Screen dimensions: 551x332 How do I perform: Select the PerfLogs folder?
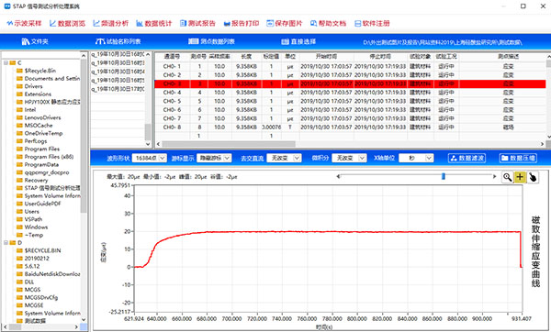pos(36,141)
